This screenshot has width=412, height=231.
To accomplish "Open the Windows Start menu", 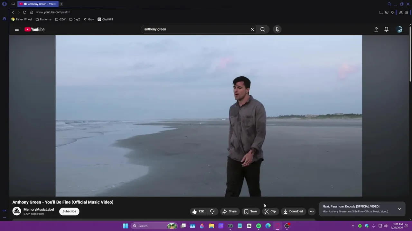I will tap(125, 226).
